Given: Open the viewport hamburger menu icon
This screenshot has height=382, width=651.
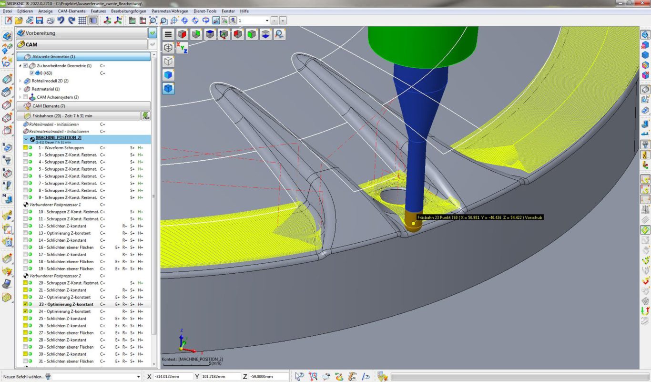Looking at the screenshot, I should pyautogui.click(x=168, y=34).
